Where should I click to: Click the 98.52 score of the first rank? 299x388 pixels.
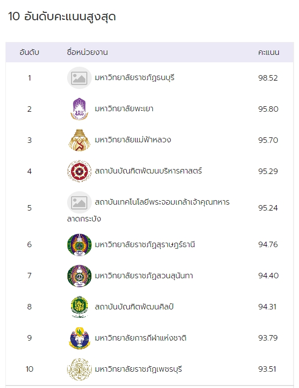(268, 78)
